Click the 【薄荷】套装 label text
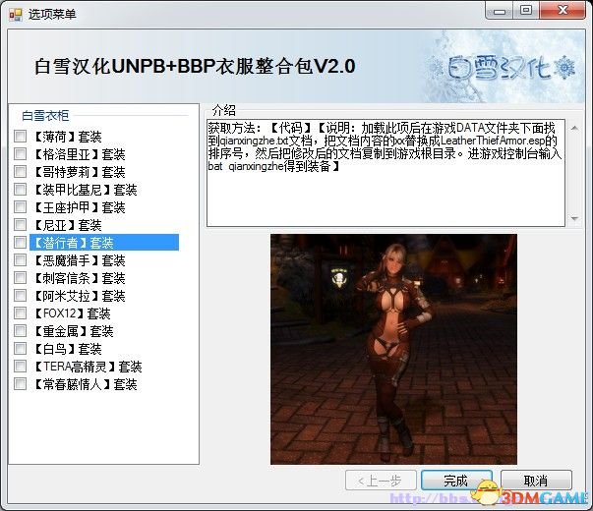The image size is (593, 511). pyautogui.click(x=68, y=137)
